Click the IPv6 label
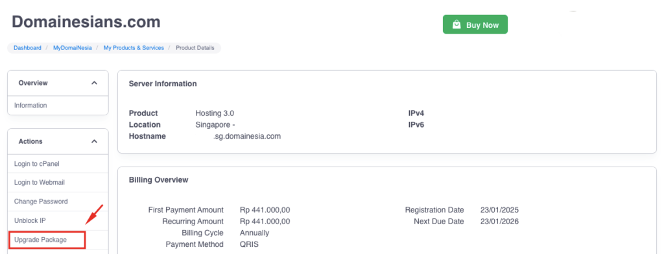This screenshot has width=664, height=254. click(x=416, y=125)
